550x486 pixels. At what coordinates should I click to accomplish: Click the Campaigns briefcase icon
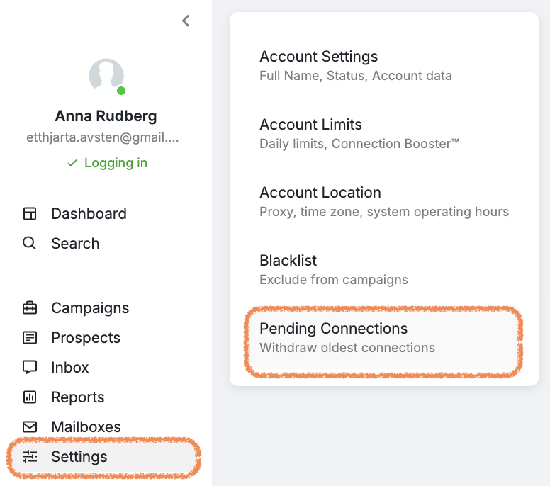click(30, 308)
